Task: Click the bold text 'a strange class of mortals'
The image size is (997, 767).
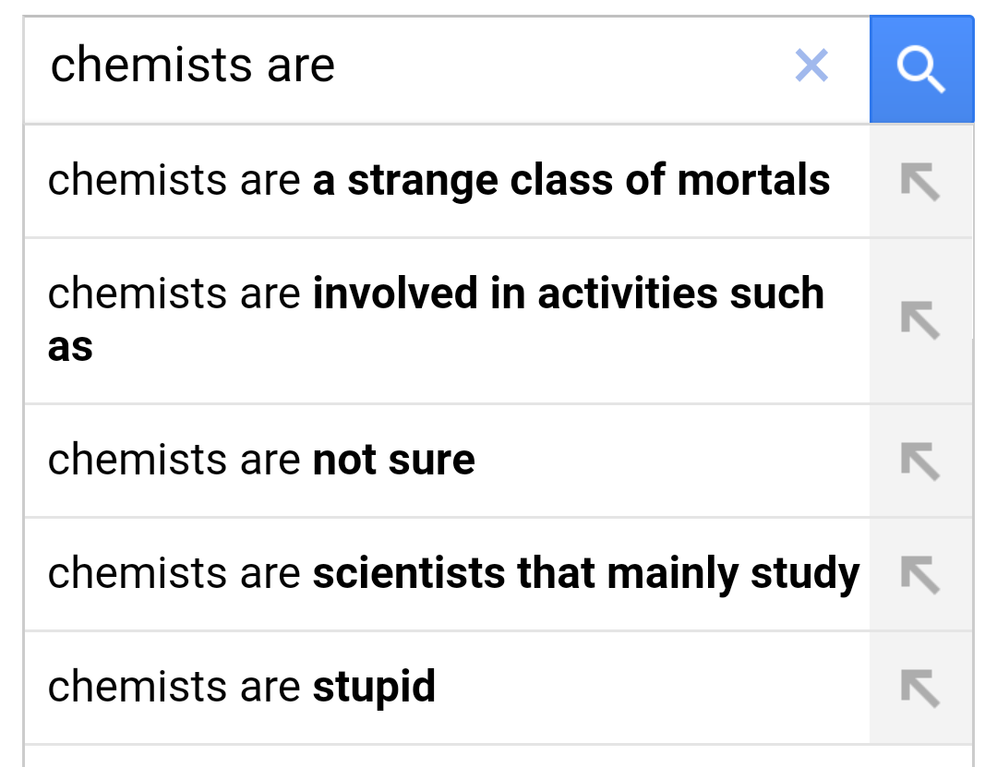Action: point(571,181)
